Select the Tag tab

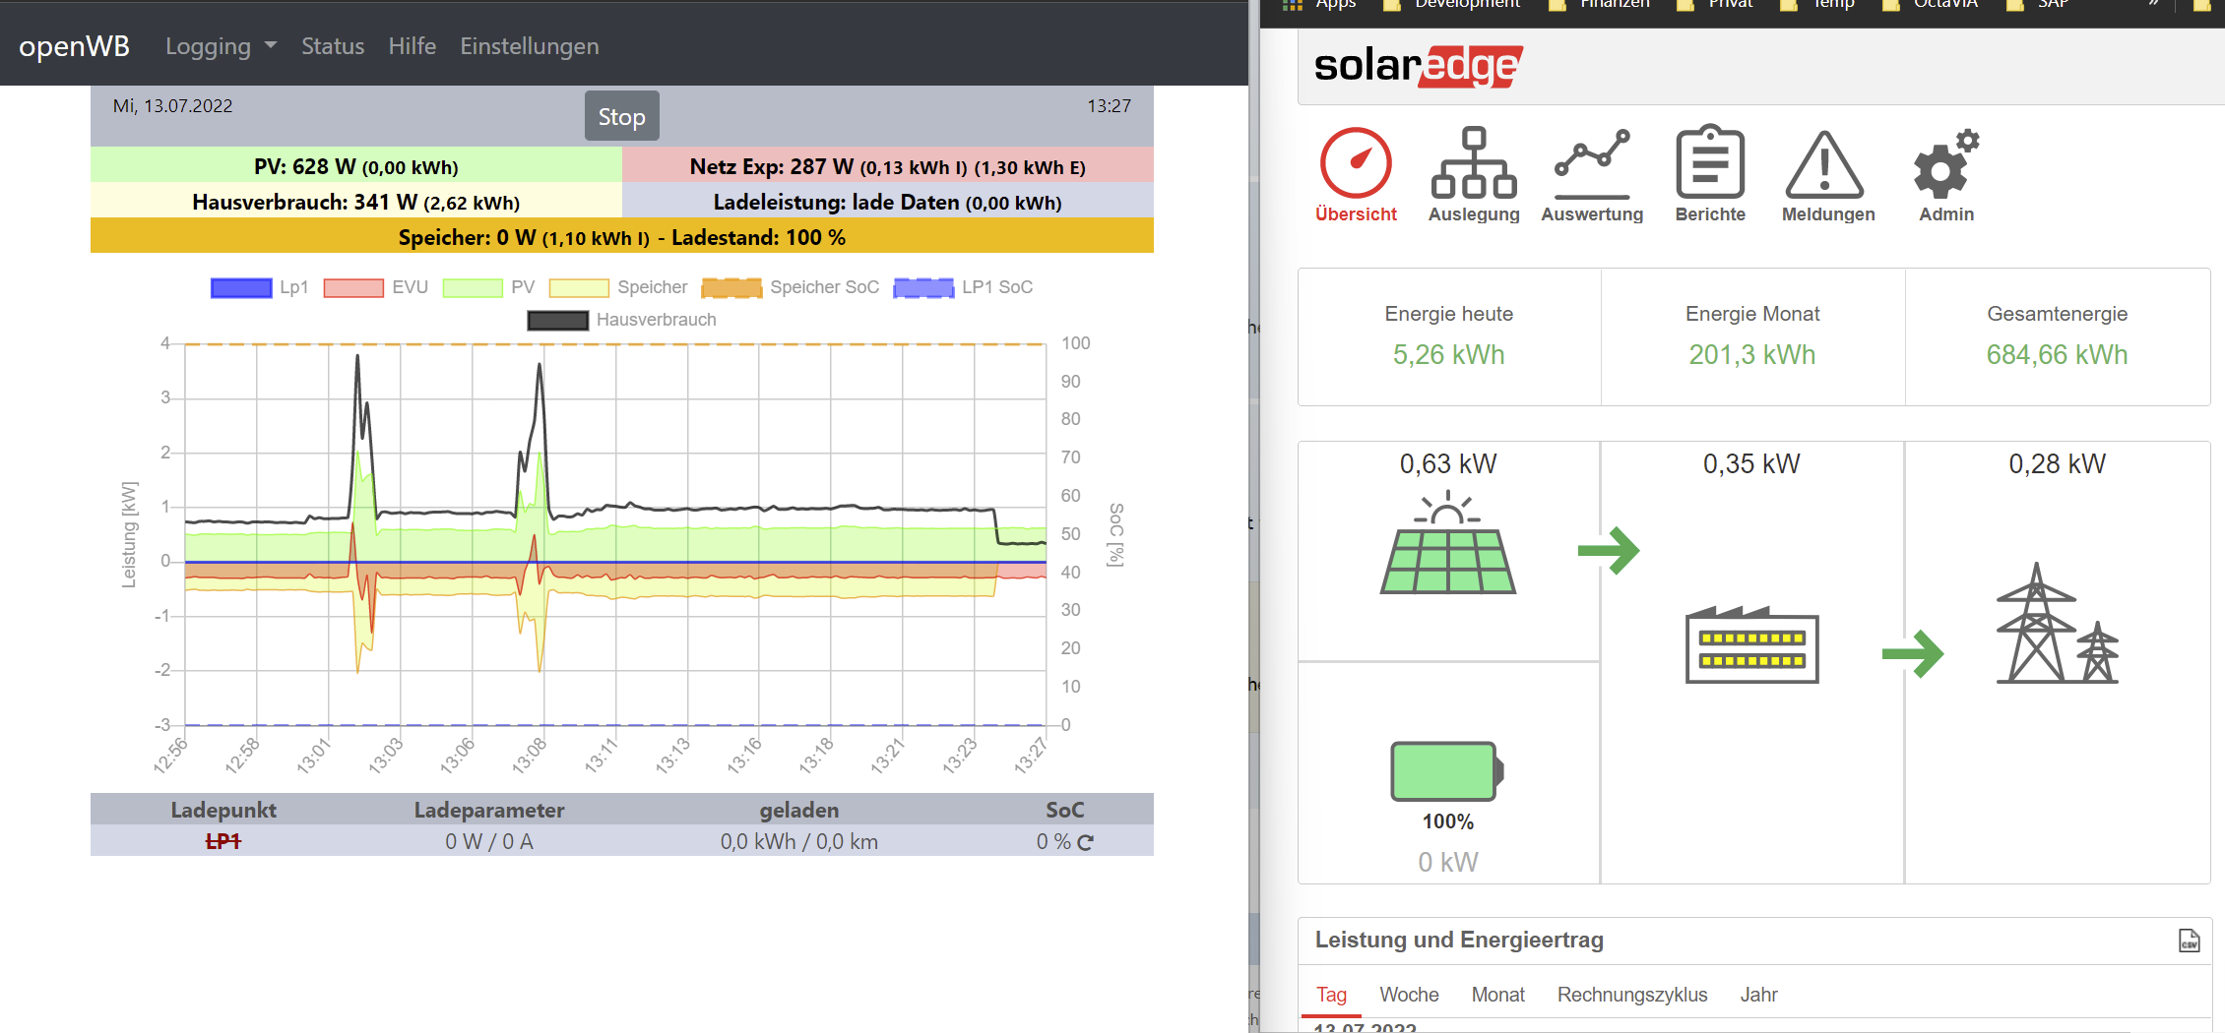pyautogui.click(x=1331, y=995)
